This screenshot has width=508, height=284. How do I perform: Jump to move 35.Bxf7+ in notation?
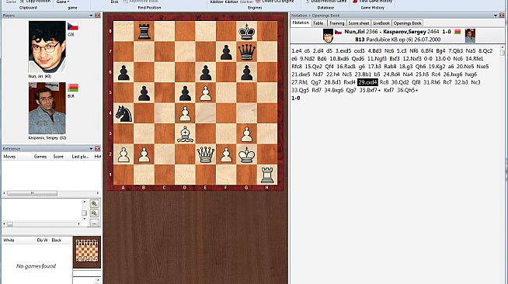click(x=370, y=90)
